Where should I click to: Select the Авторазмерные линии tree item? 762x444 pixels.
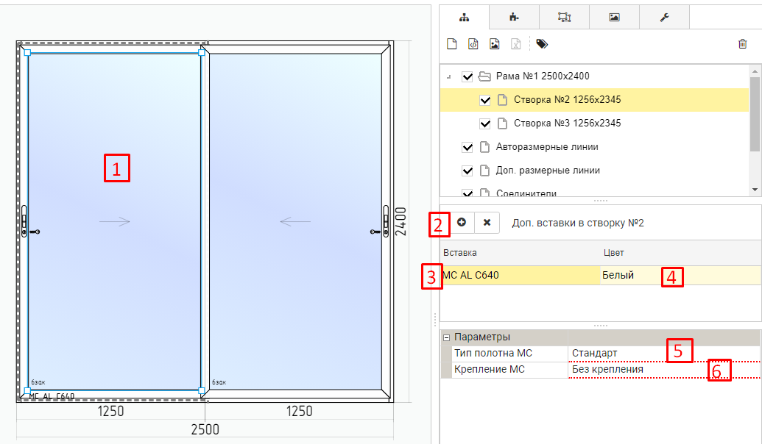point(547,146)
